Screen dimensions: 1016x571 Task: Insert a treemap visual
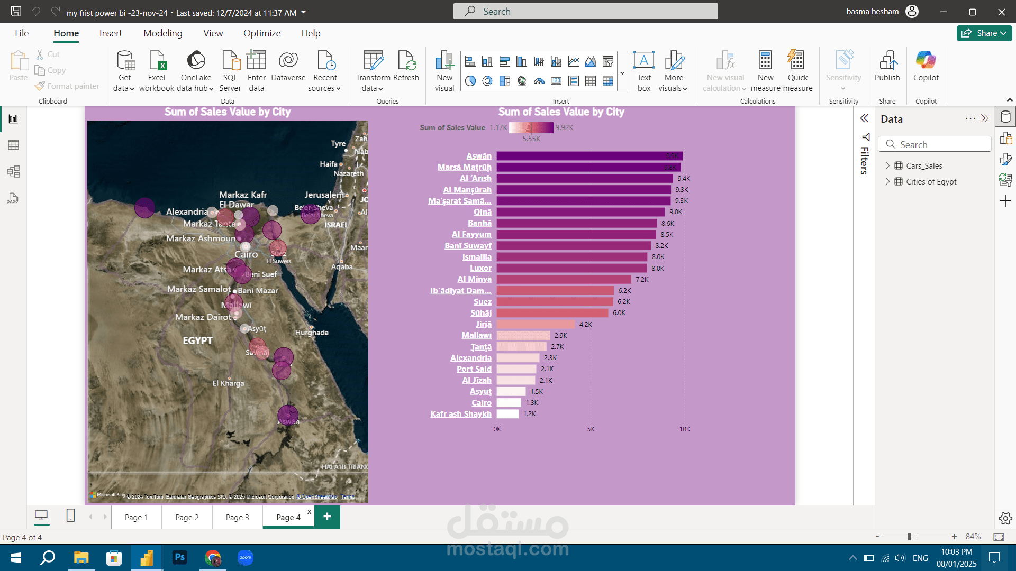(504, 81)
